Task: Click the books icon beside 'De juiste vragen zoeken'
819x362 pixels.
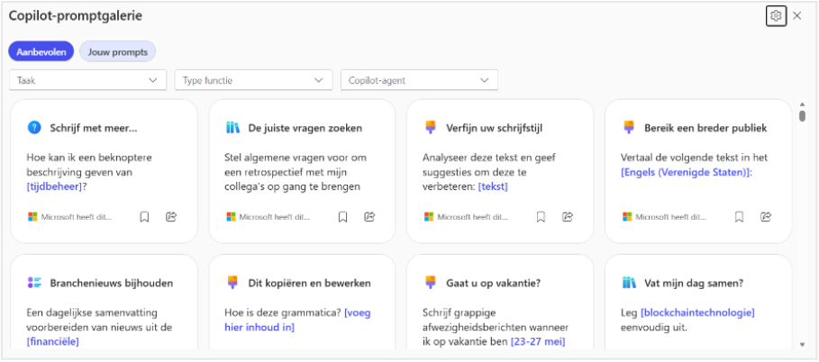Action: 232,128
